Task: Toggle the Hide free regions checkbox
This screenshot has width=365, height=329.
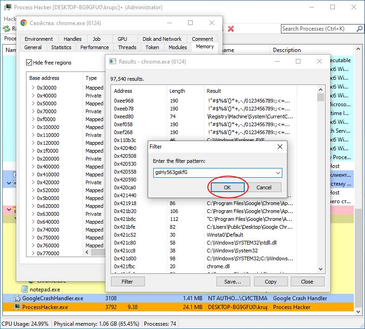Action: [29, 62]
